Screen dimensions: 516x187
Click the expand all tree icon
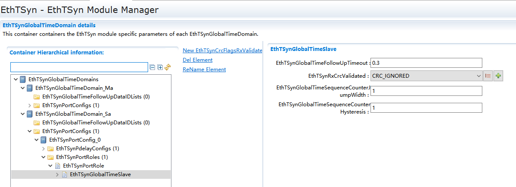(x=160, y=67)
